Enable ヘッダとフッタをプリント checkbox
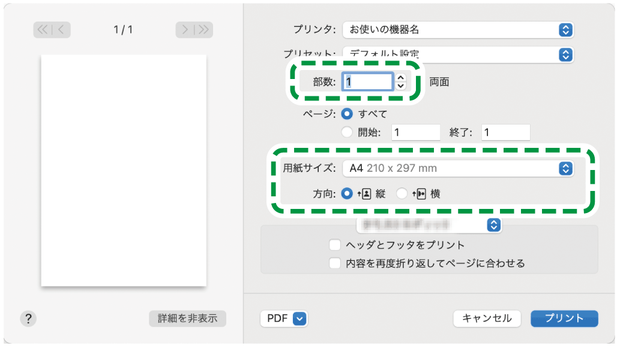Screen dimensions: 617x346 tap(335, 245)
